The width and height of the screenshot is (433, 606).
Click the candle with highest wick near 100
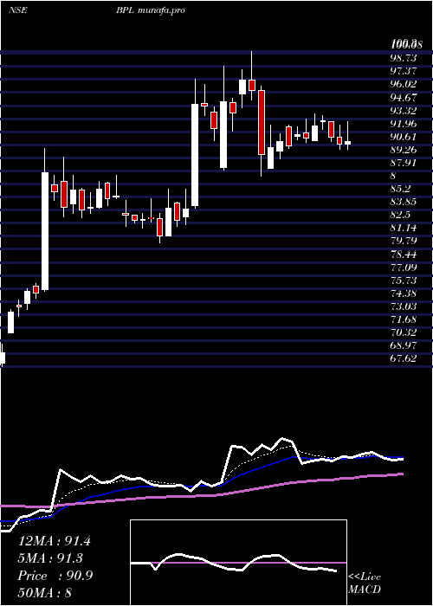(x=252, y=85)
